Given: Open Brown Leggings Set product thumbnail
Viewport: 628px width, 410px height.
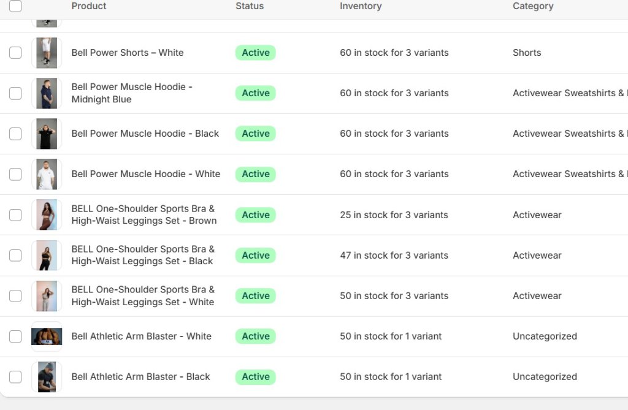Looking at the screenshot, I should 47,214.
